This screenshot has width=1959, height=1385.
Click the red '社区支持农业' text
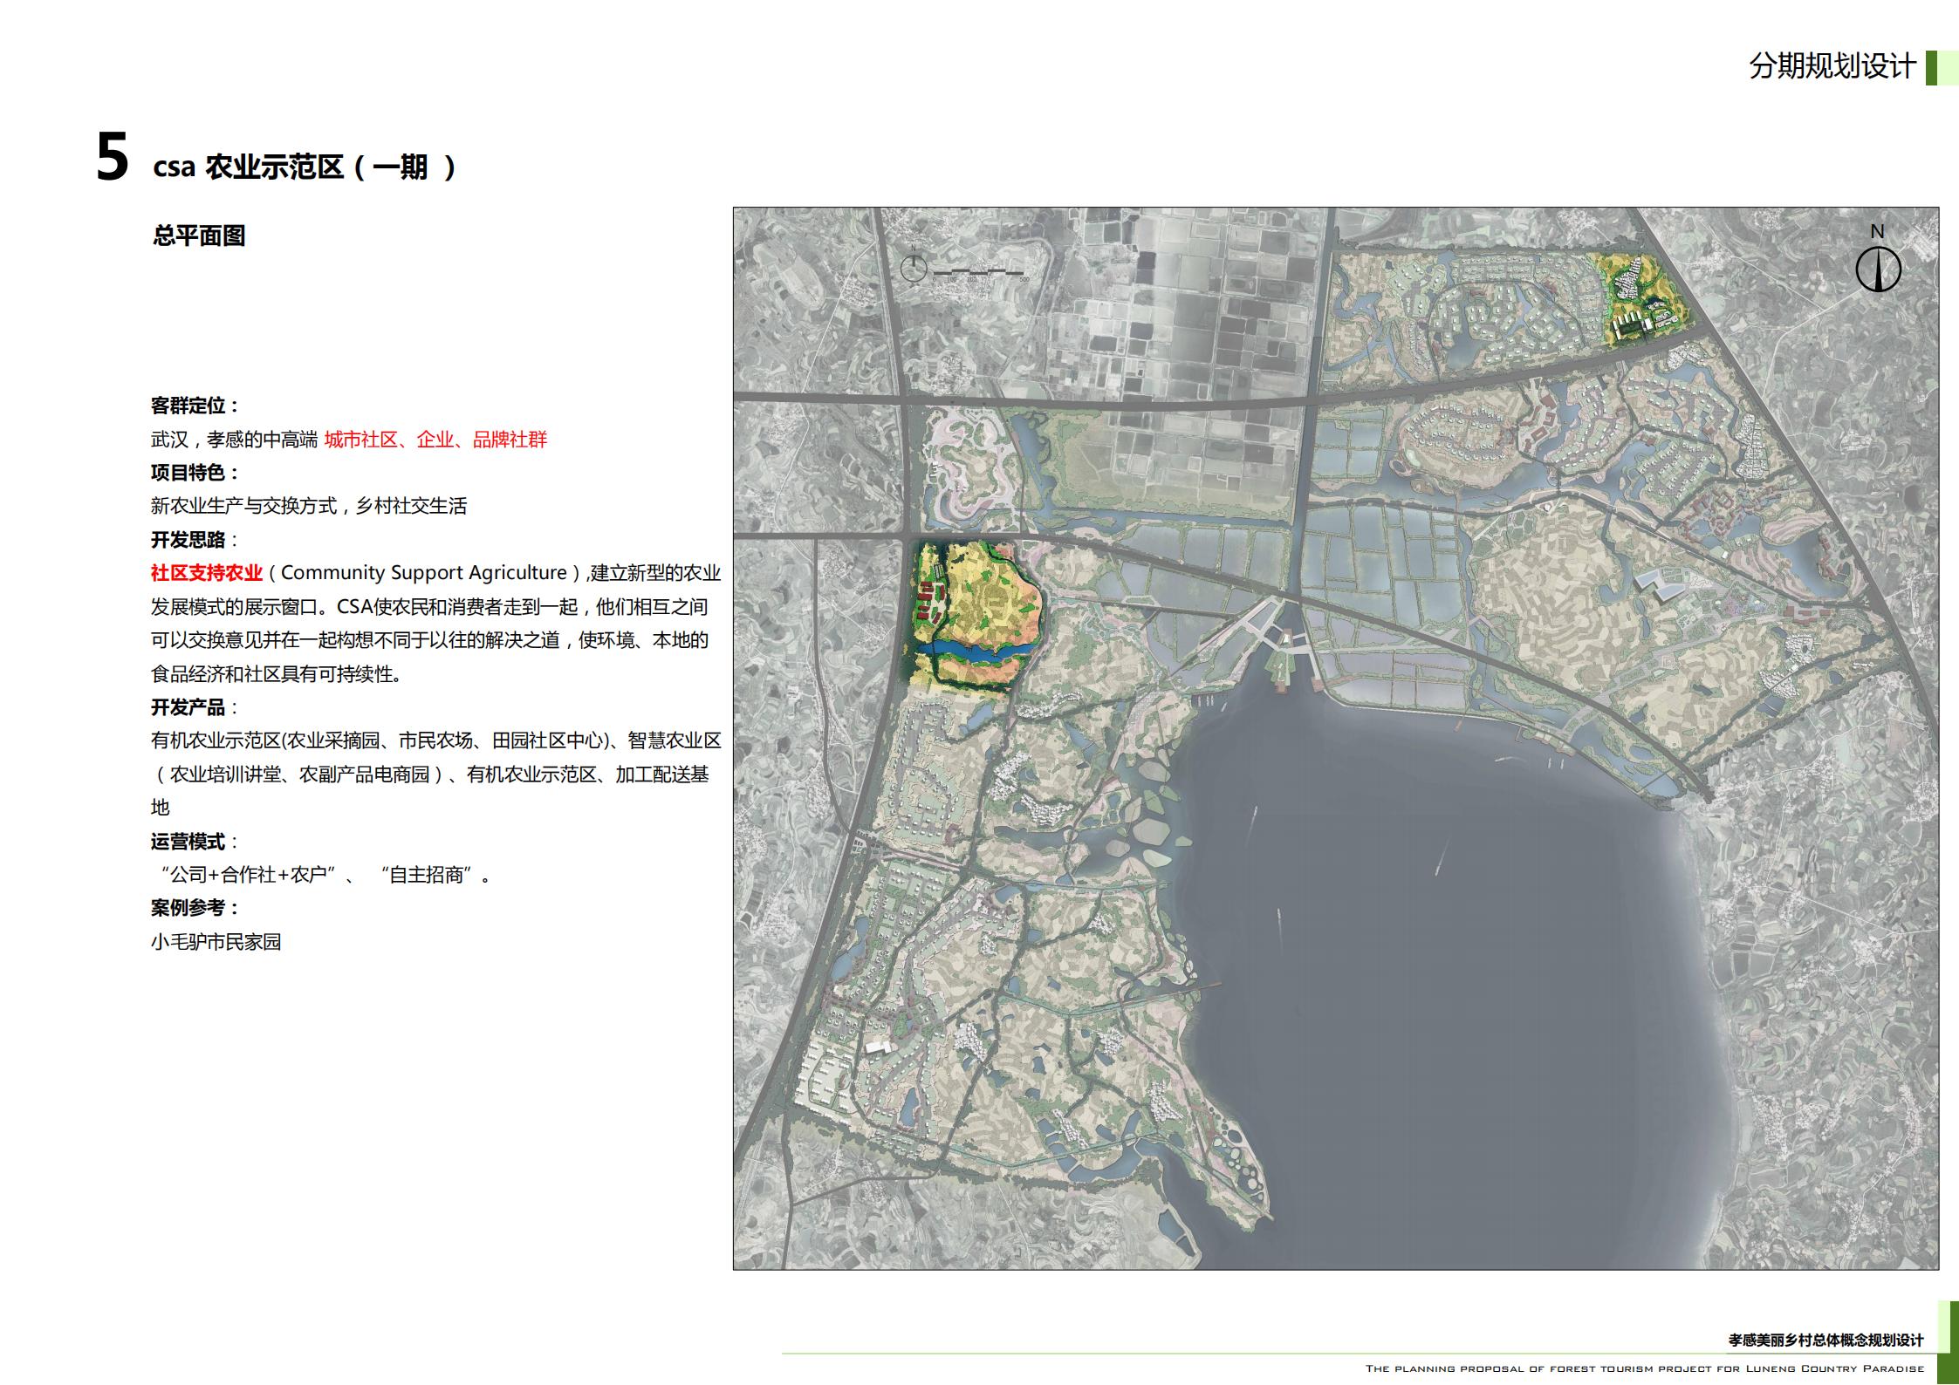[207, 573]
